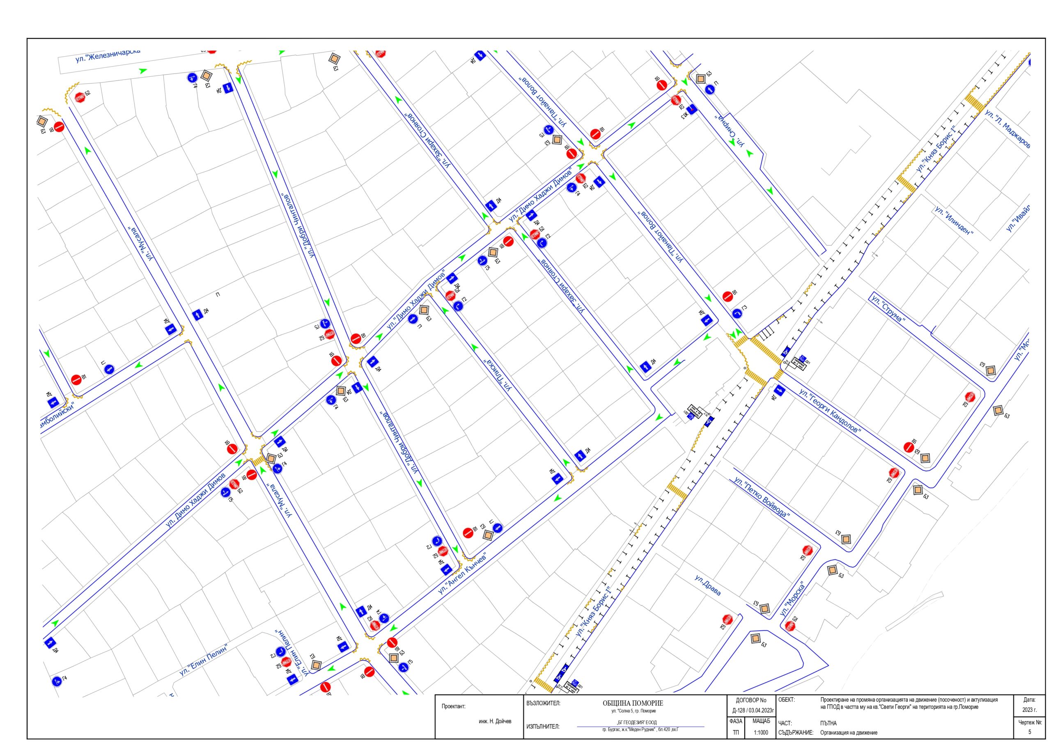Image resolution: width=1051 pixels, height=743 pixels.
Task: Click the priority road sign below ул."Струма"
Action: [x=991, y=370]
